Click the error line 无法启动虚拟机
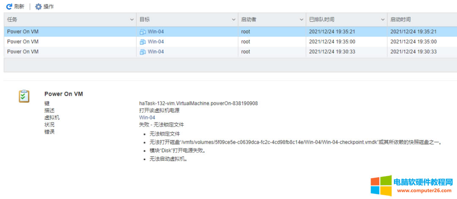 pos(168,159)
